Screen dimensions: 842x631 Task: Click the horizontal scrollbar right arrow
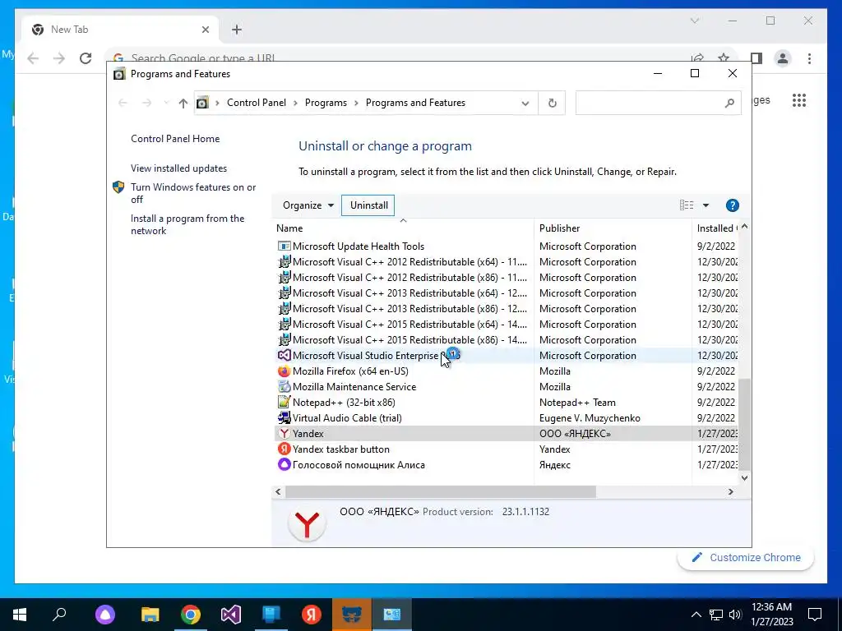coord(730,491)
